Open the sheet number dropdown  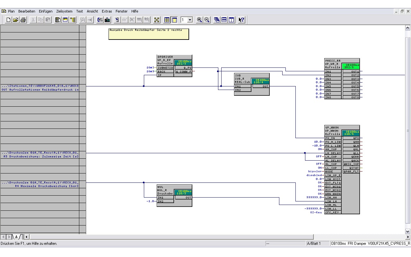tap(190, 20)
